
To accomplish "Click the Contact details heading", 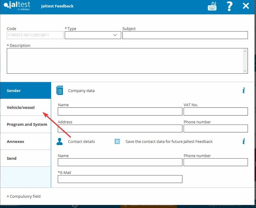I will (82, 142).
